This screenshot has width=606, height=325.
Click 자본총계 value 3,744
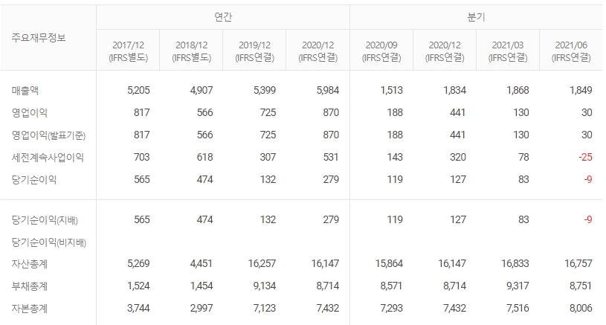tap(138, 309)
